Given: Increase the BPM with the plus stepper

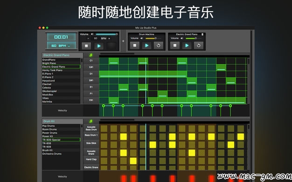Looking at the screenshot, I should click(x=109, y=39).
